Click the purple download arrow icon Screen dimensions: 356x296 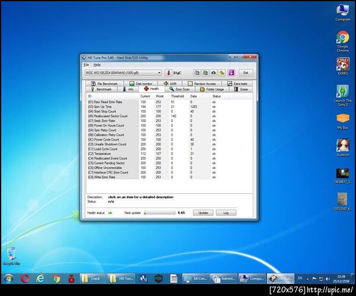tap(231, 73)
